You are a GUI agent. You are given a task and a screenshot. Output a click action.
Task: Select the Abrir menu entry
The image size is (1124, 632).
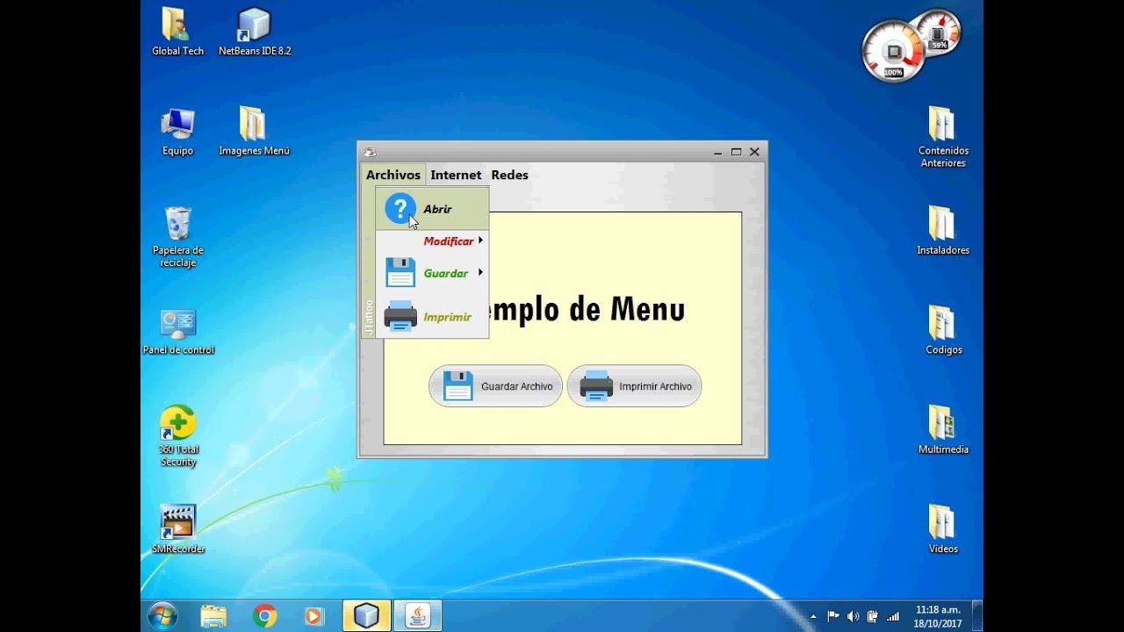click(432, 209)
